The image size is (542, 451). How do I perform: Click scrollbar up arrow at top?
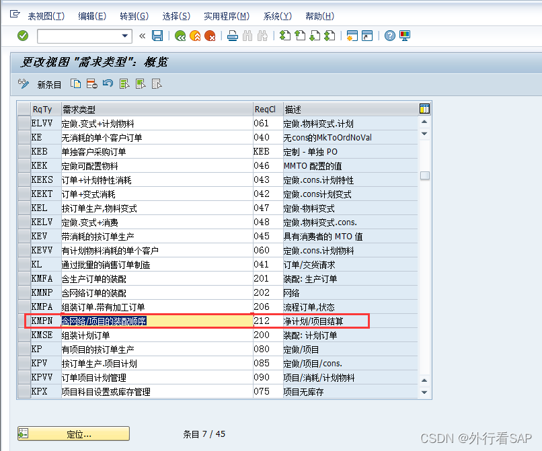[x=424, y=122]
